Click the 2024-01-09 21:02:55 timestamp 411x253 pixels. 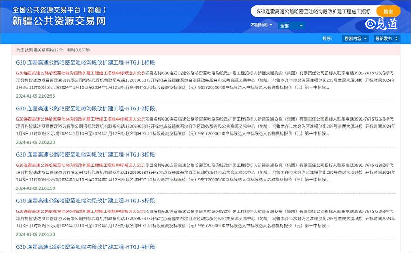(35, 96)
